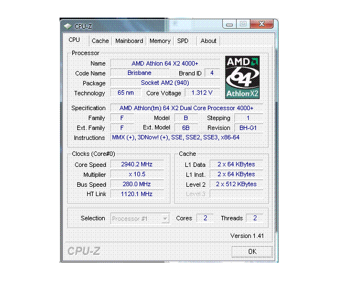Image resolution: width=353 pixels, height=282 pixels.
Task: Click the Ext. Model value 6B
Action: pos(186,128)
